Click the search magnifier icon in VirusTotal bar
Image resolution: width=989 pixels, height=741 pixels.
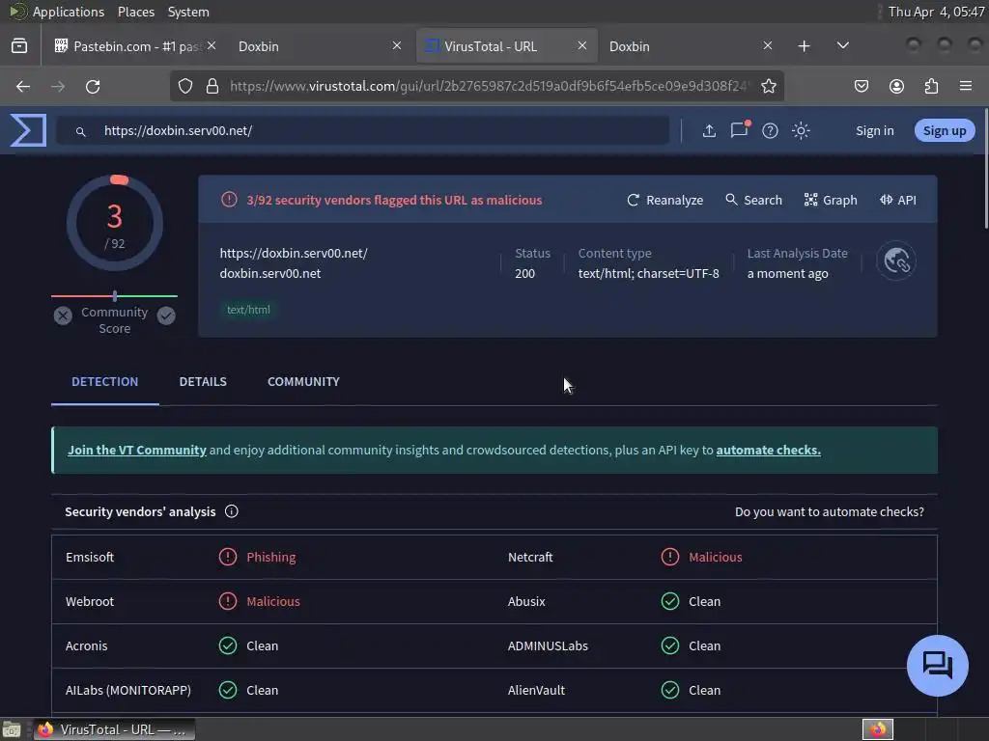pyautogui.click(x=81, y=131)
